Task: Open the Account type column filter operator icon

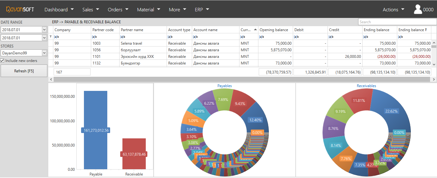Action: click(x=170, y=37)
